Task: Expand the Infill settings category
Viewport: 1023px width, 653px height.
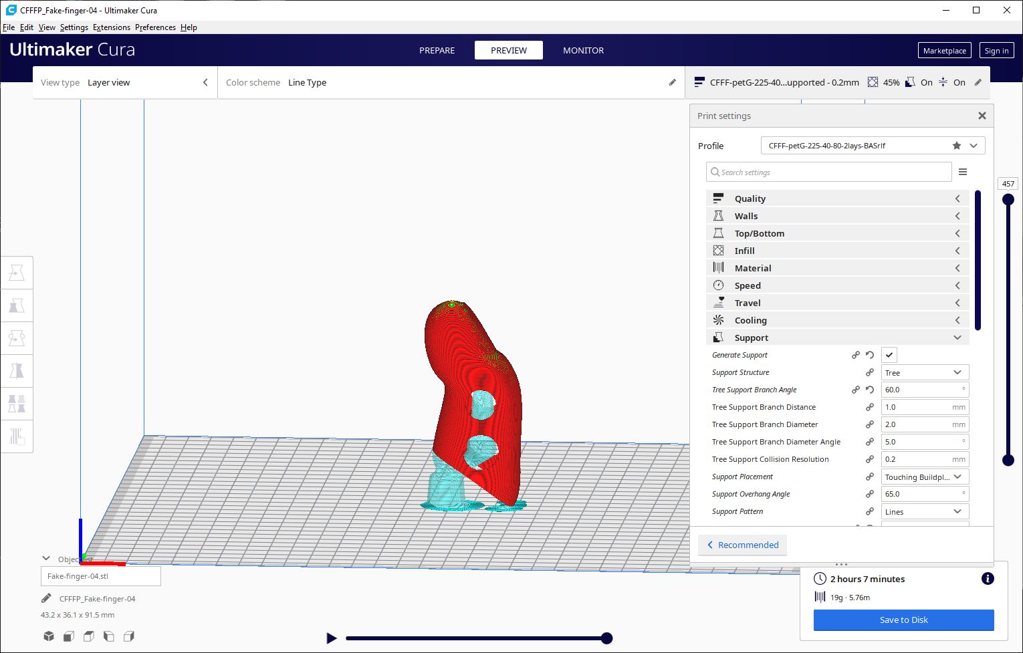Action: click(x=837, y=251)
